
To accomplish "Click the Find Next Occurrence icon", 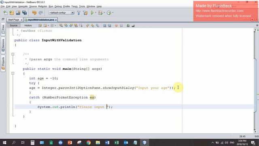I will pyautogui.click(x=71, y=26).
